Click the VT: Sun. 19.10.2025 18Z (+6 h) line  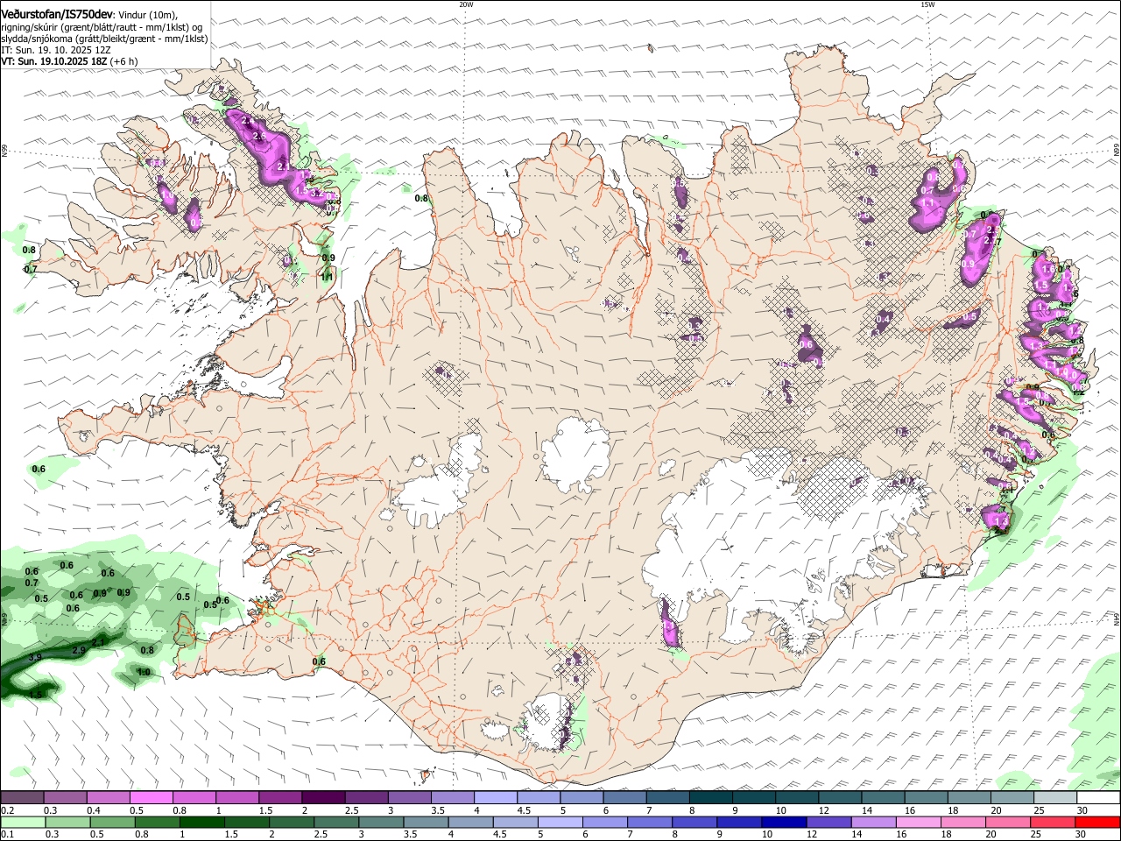(70, 62)
